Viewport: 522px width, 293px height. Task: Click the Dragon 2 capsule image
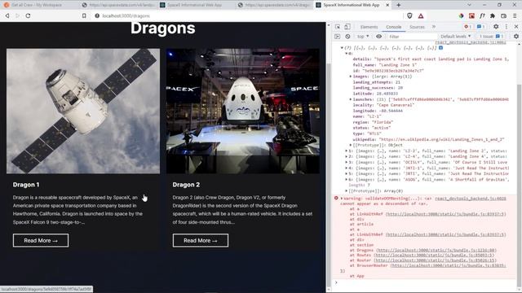pos(243,112)
